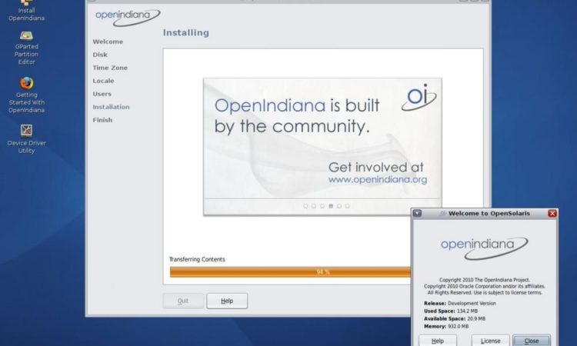Image resolution: width=577 pixels, height=346 pixels.
Task: Select the last slideshow indicator dot
Action: point(348,206)
